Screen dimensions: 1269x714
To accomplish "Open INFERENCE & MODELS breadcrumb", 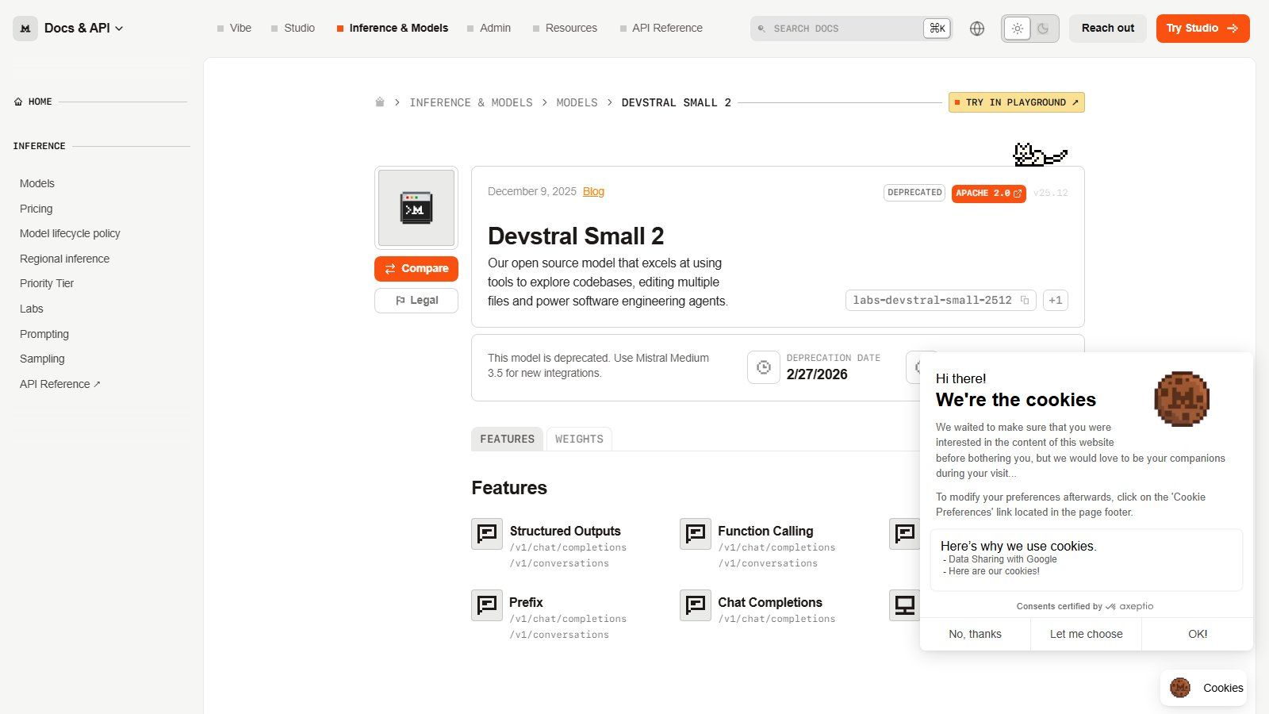I will [x=471, y=102].
